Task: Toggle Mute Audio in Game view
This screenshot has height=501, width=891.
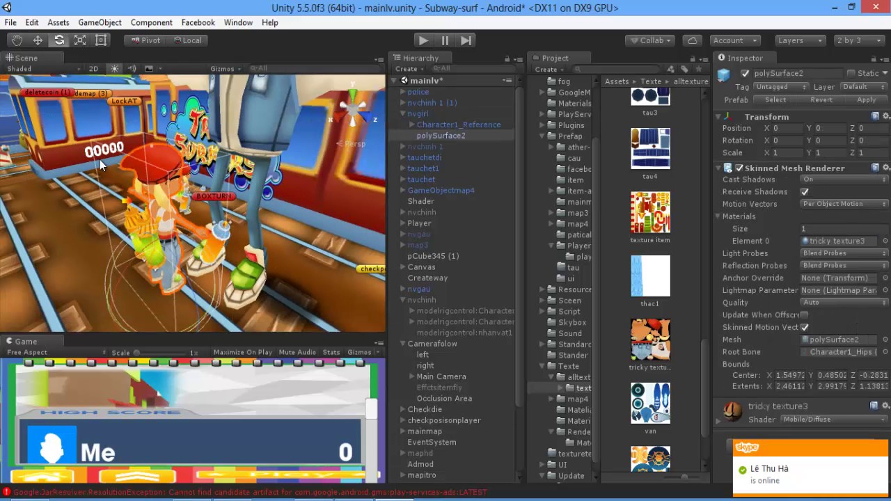Action: pyautogui.click(x=297, y=353)
